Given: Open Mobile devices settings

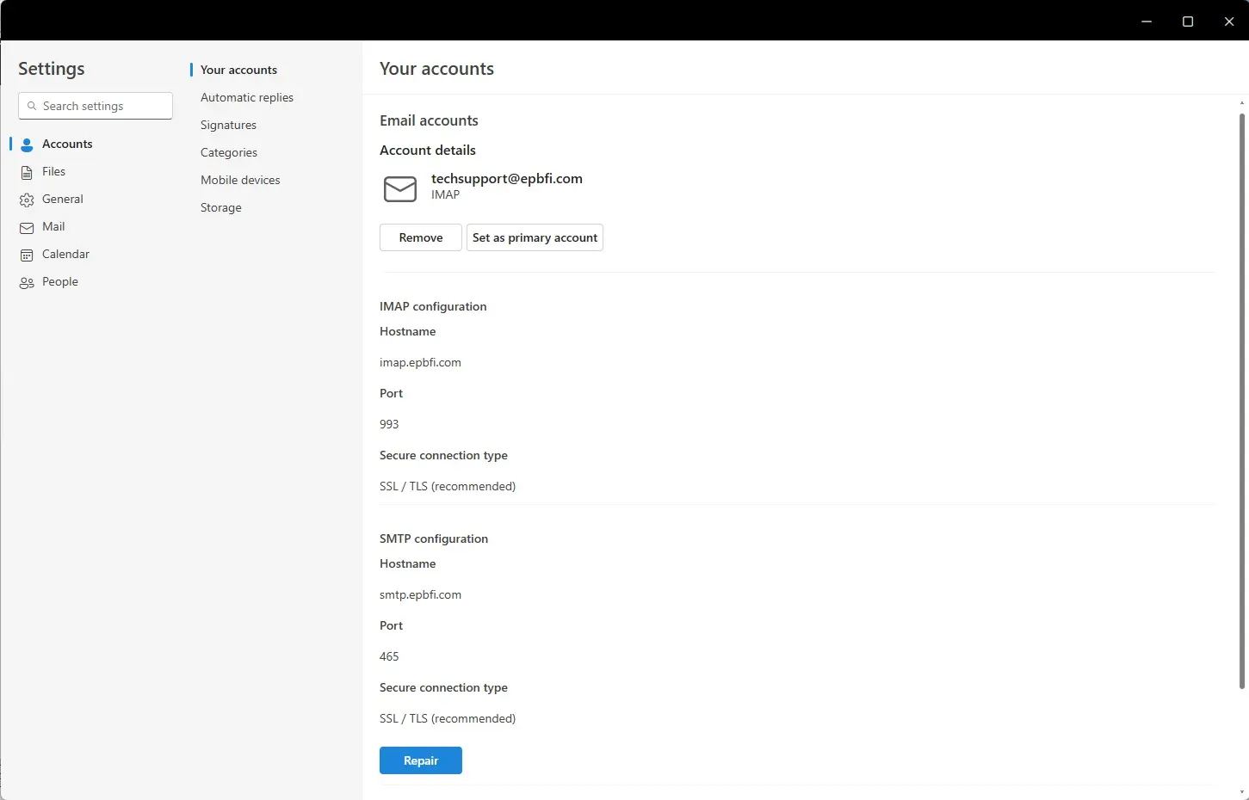Looking at the screenshot, I should click(x=240, y=180).
